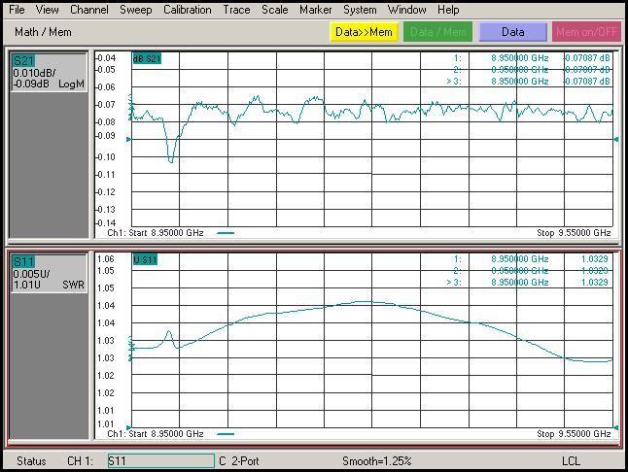The height and width of the screenshot is (472, 628).
Task: Open the Channel menu
Action: click(88, 10)
